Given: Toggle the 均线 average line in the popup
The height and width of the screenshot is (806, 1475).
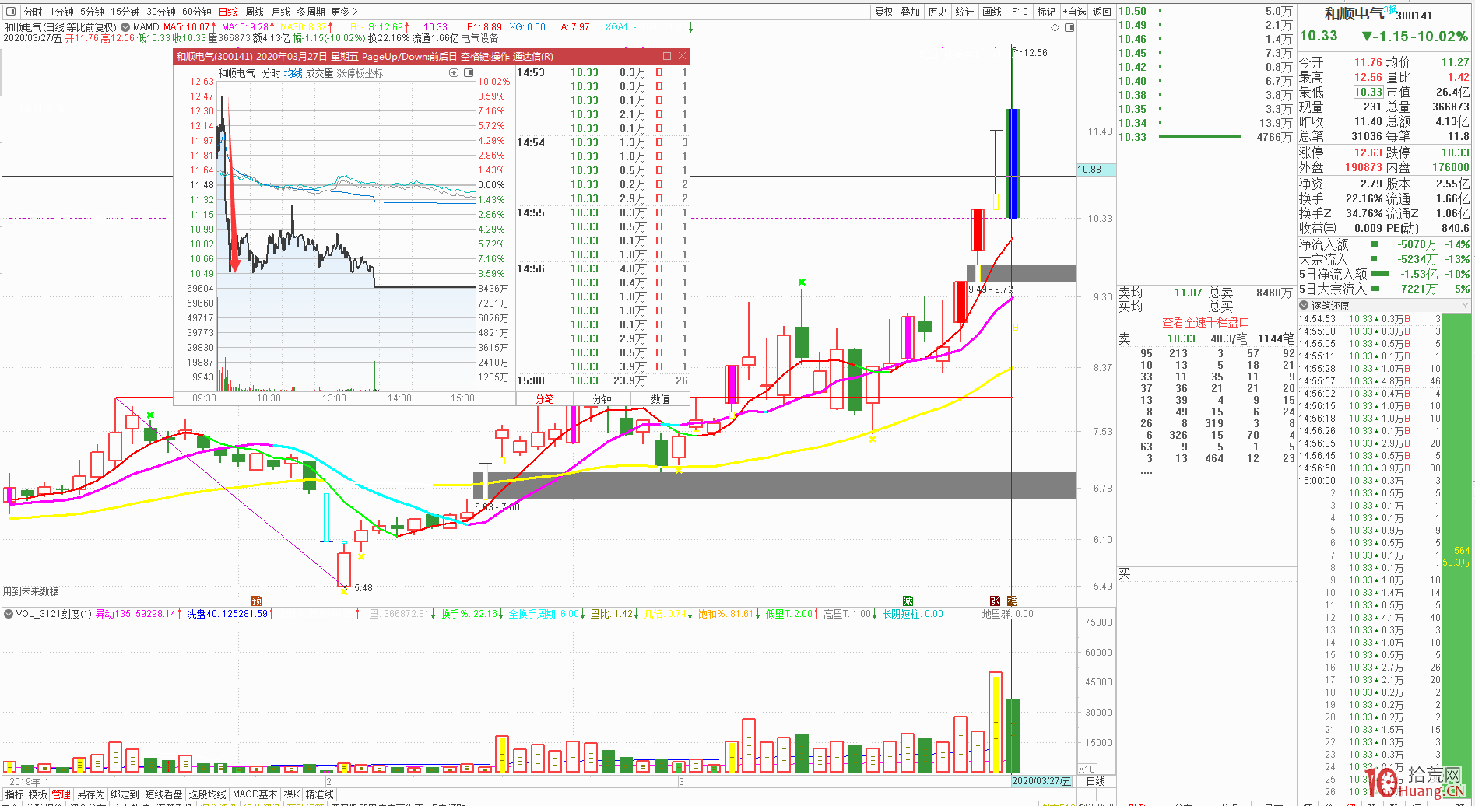Looking at the screenshot, I should (293, 73).
